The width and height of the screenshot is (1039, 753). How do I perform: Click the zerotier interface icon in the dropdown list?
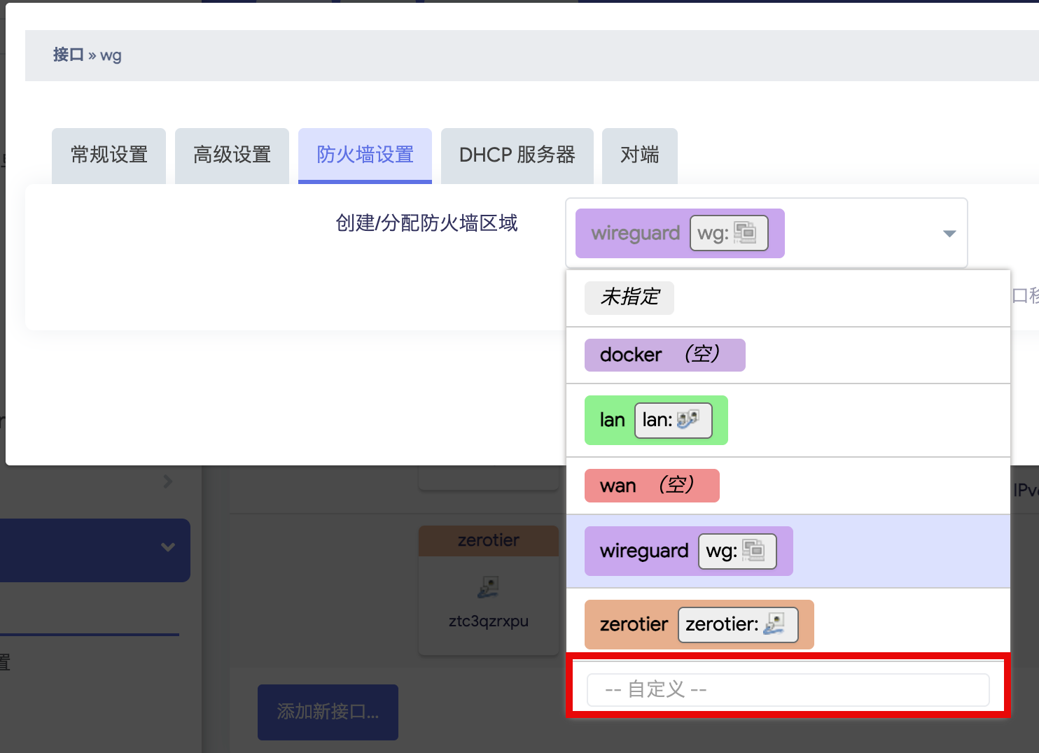tap(774, 624)
